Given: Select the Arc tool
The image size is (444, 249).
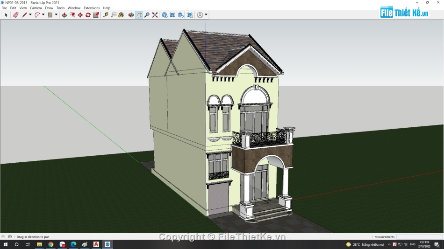Looking at the screenshot, I should (37, 15).
